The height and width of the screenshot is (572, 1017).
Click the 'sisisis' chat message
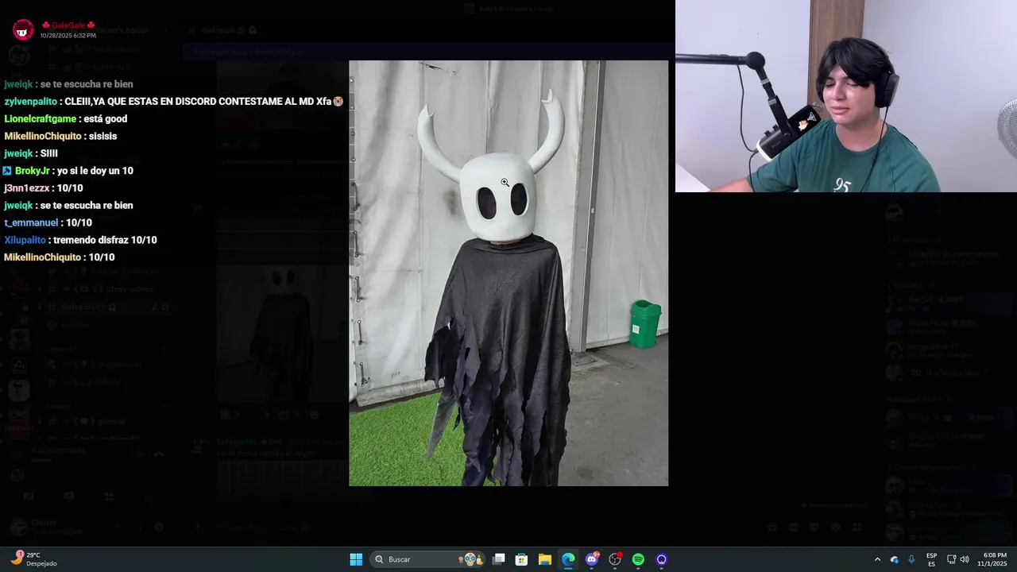[x=102, y=137]
